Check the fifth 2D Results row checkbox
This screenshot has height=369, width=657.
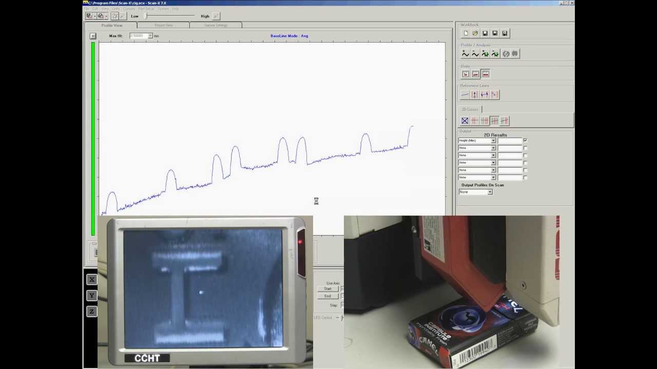[525, 170]
